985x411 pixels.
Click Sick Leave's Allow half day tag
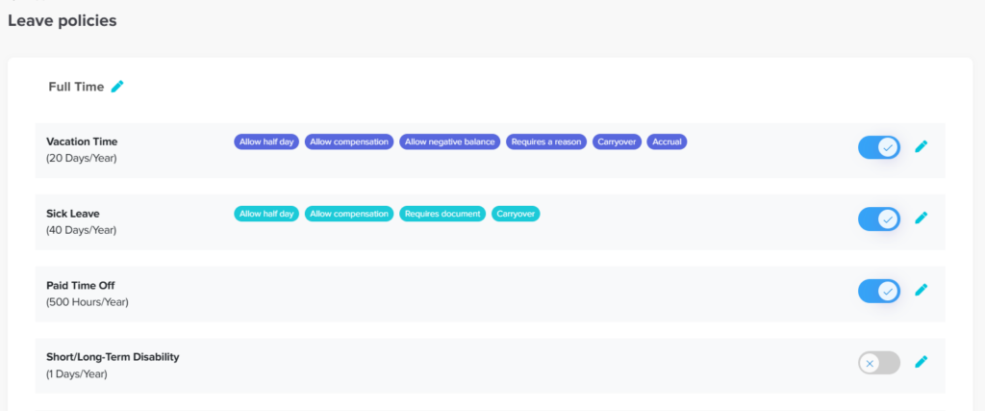[266, 214]
